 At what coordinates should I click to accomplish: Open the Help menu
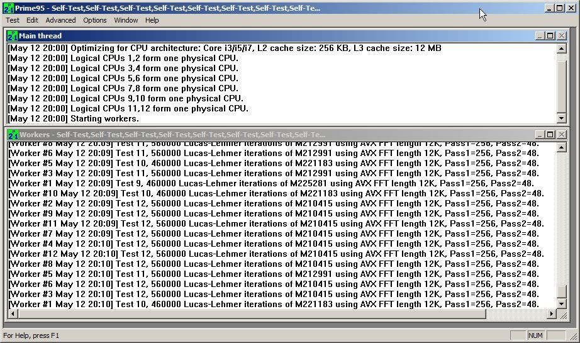coord(152,20)
